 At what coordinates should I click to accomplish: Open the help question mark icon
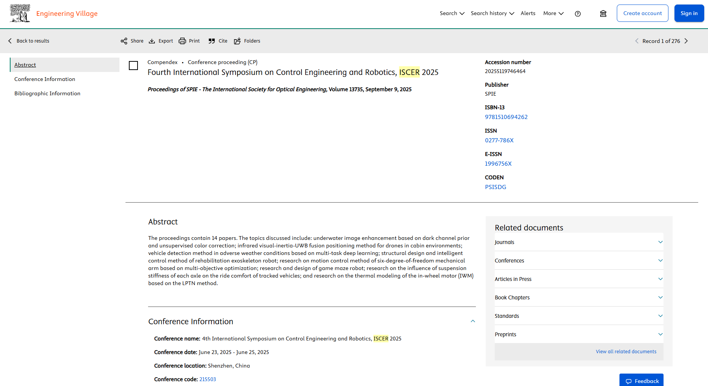578,14
